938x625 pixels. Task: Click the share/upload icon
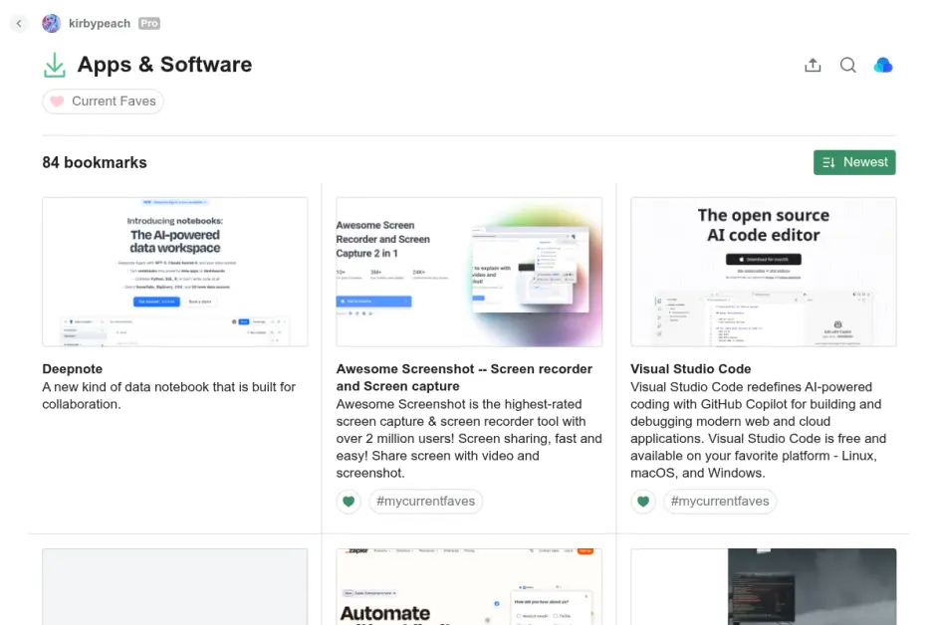[813, 66]
